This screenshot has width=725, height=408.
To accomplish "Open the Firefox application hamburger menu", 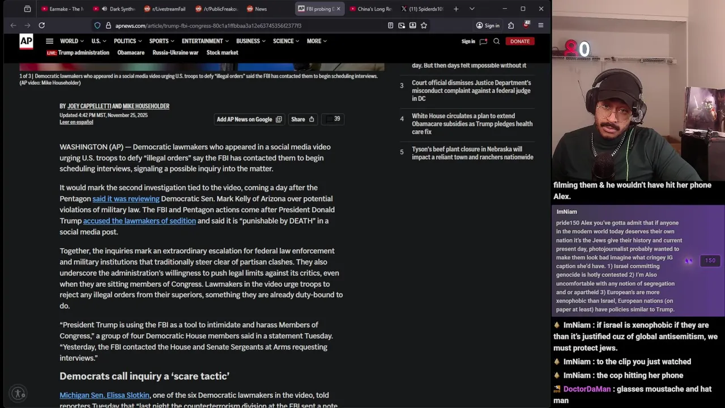I will 540,25.
